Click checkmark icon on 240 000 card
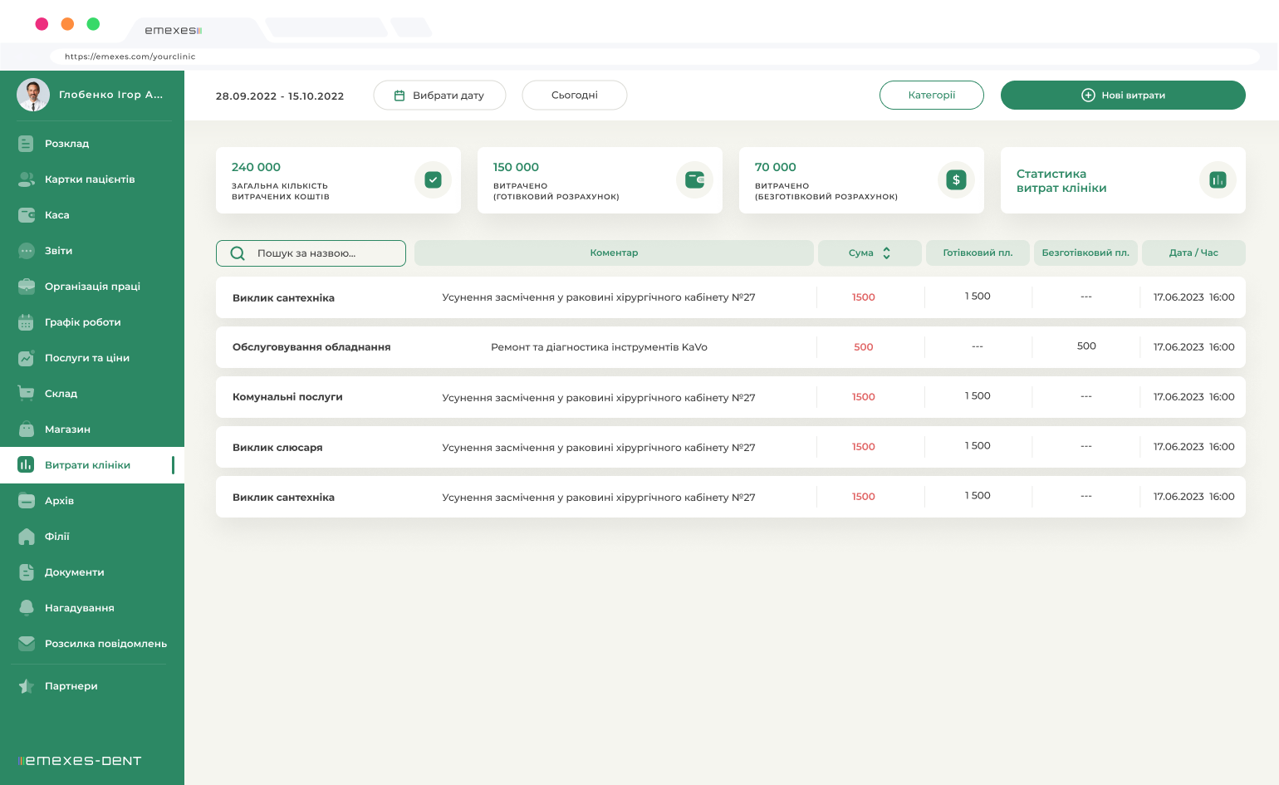The height and width of the screenshot is (785, 1279). coord(433,179)
